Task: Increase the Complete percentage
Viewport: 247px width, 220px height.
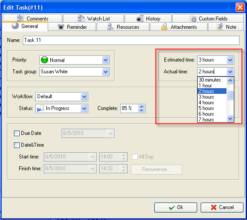Action: 141,107
